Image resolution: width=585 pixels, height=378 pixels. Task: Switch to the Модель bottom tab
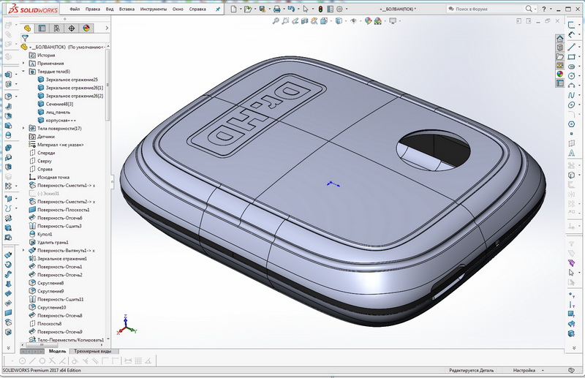(58, 351)
